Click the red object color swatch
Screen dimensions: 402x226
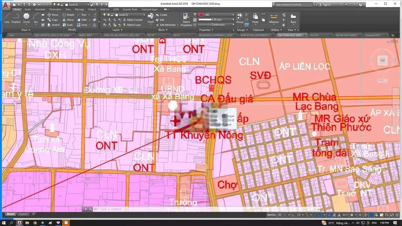click(x=201, y=15)
